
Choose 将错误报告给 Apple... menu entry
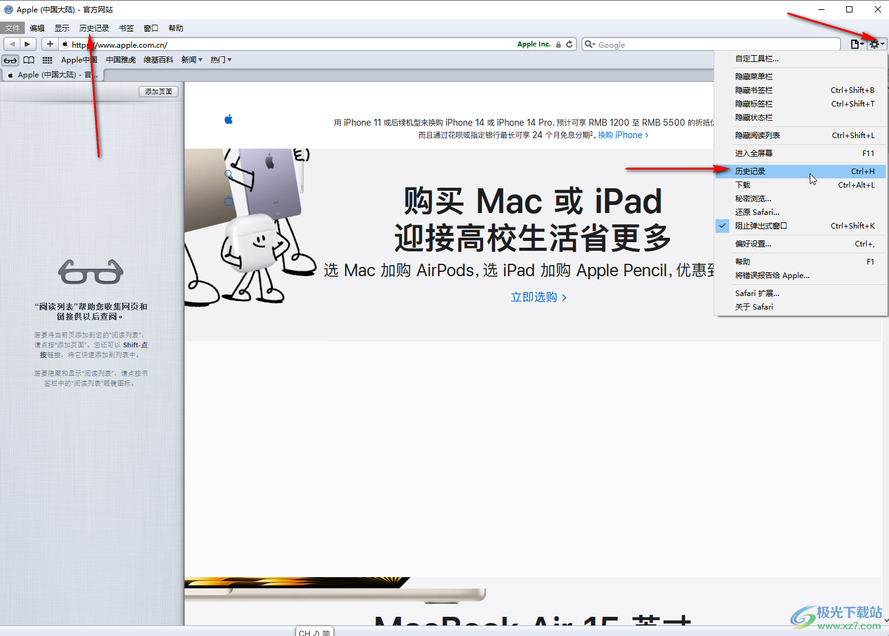(x=801, y=276)
